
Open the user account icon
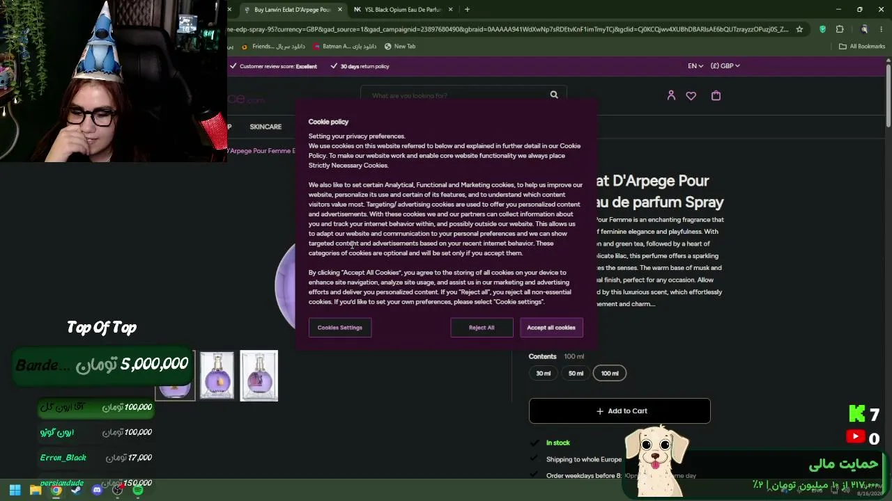pyautogui.click(x=671, y=95)
